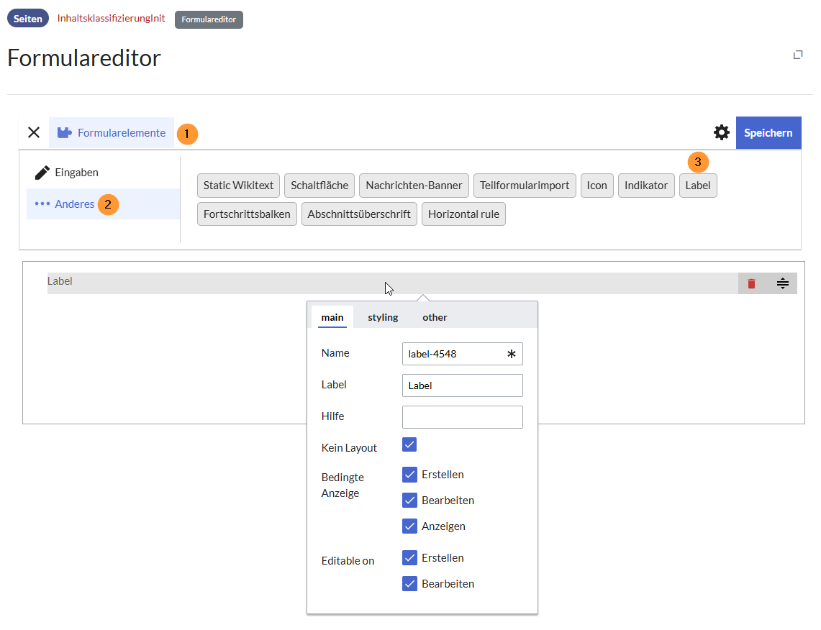821x630 pixels.
Task: Click the fullscreen expand icon
Action: [797, 55]
